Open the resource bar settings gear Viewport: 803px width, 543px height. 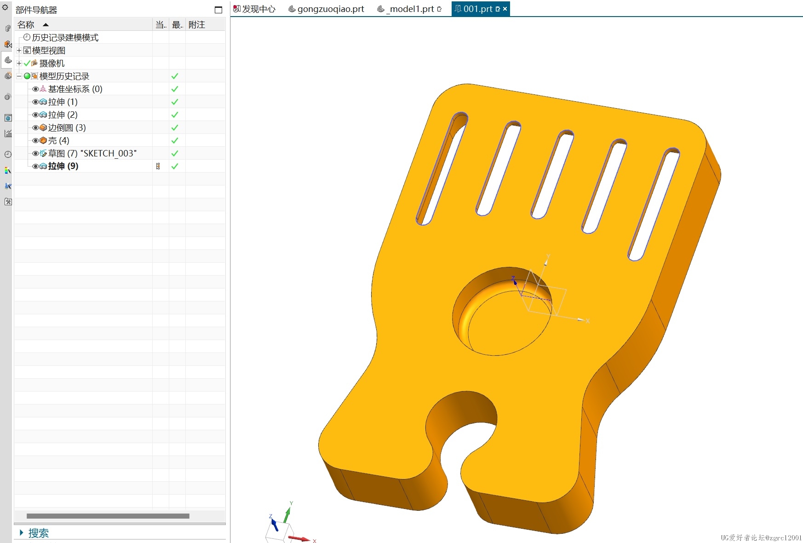(5, 7)
